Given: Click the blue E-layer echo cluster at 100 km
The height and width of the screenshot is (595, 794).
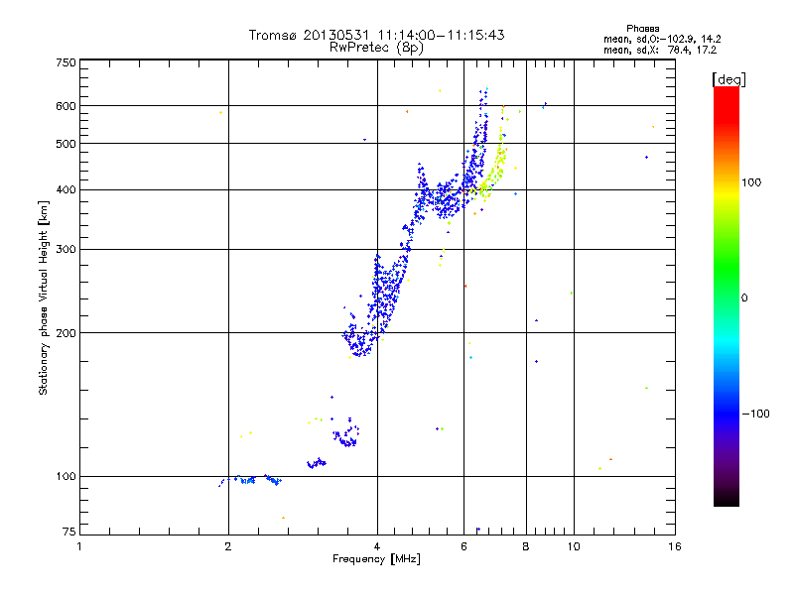Looking at the screenshot, I should [250, 480].
